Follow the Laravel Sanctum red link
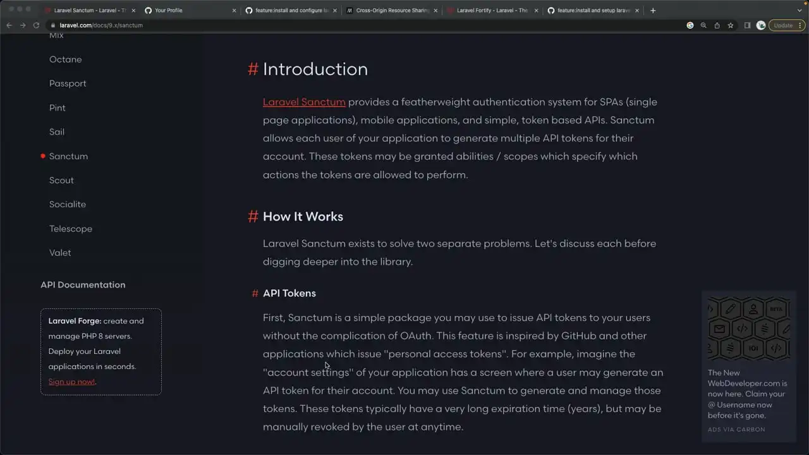Screen dimensions: 809x455 304,102
